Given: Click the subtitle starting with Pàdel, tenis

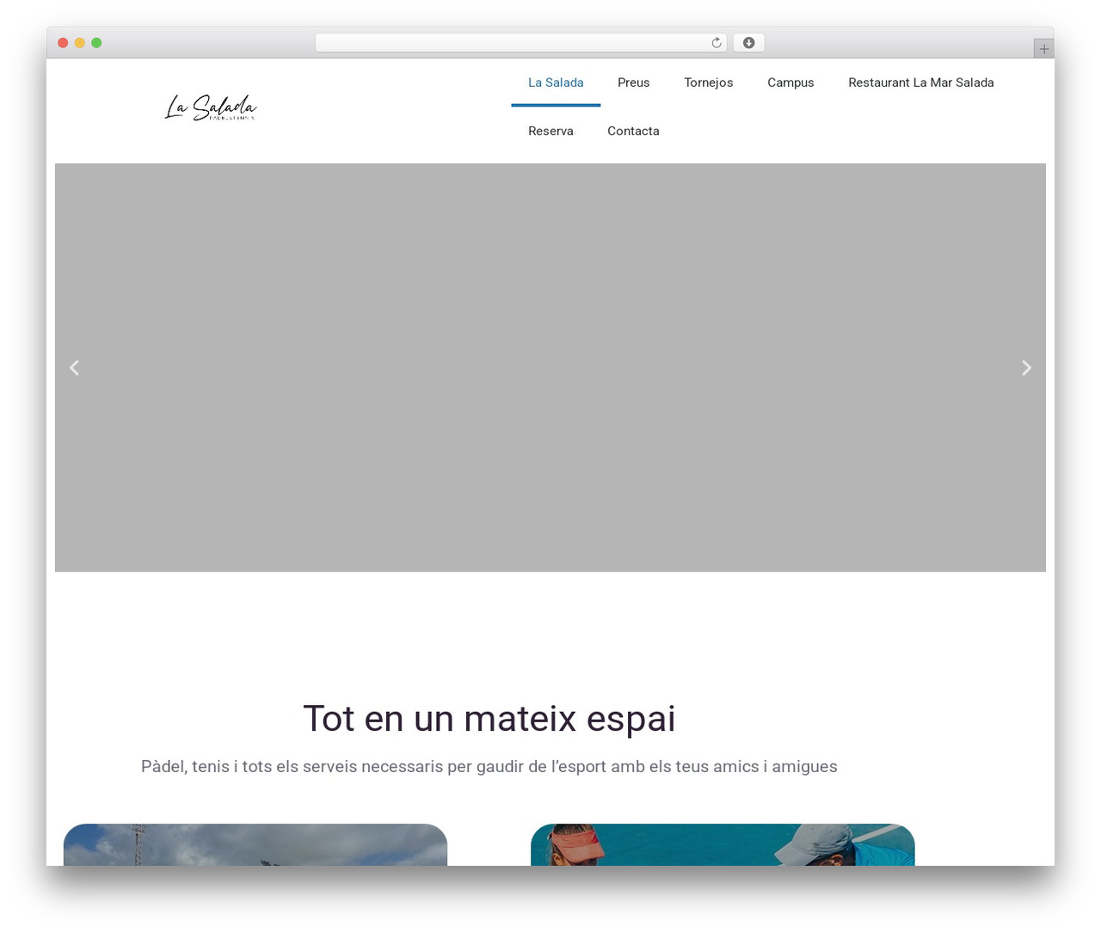Looking at the screenshot, I should (489, 766).
